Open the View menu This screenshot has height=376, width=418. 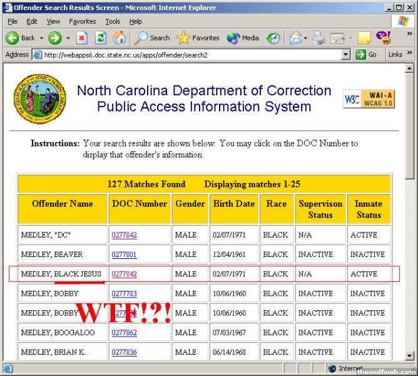click(x=53, y=21)
